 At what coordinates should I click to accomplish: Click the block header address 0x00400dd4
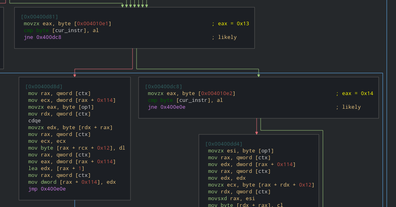coord(224,144)
